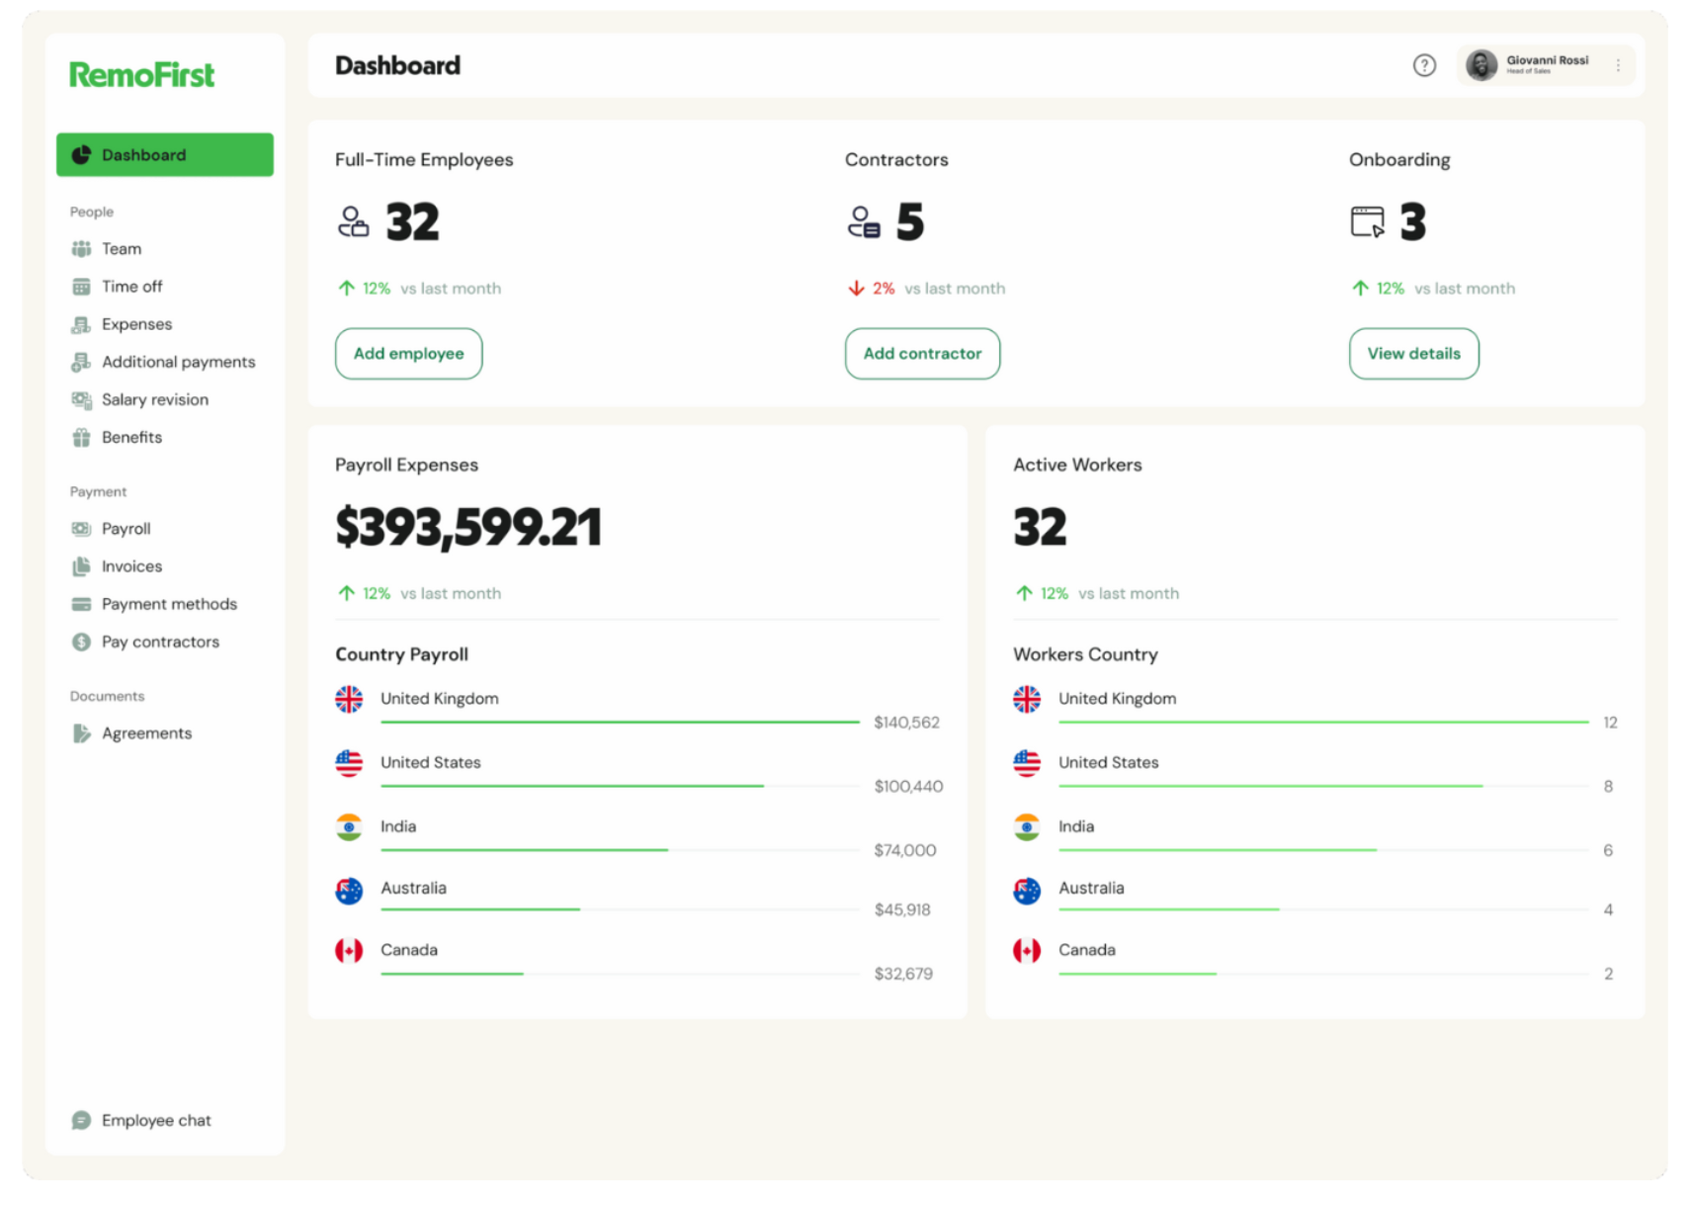The height and width of the screenshot is (1206, 1692).
Task: Click the Add contractor button
Action: [921, 353]
